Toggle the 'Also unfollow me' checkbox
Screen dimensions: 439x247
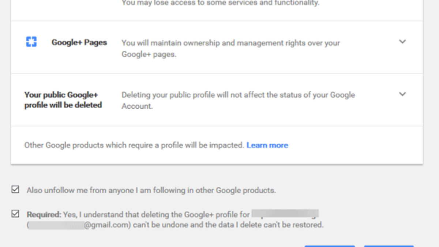15,190
